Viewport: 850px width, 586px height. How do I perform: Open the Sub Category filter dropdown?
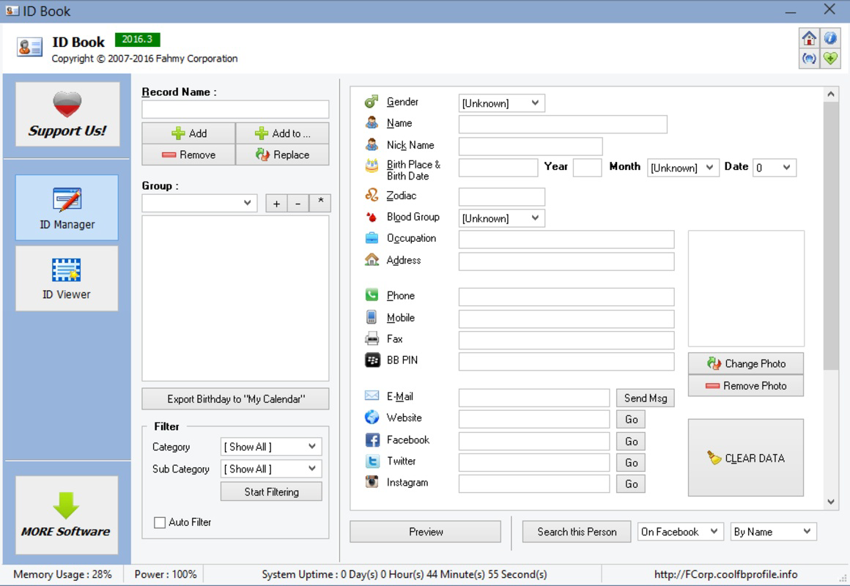271,468
